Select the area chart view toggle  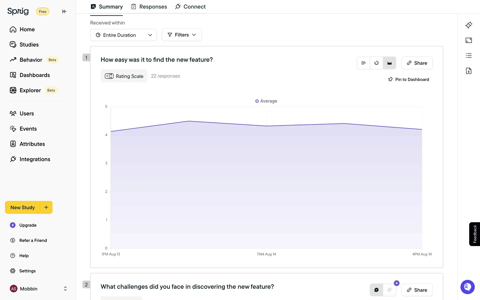[x=389, y=63]
